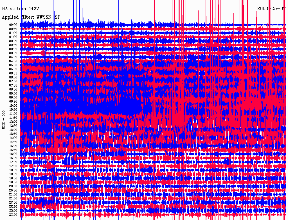The width and height of the screenshot is (288, 220).
Task: Select the 02:00 time label
Action: click(x=13, y=41)
